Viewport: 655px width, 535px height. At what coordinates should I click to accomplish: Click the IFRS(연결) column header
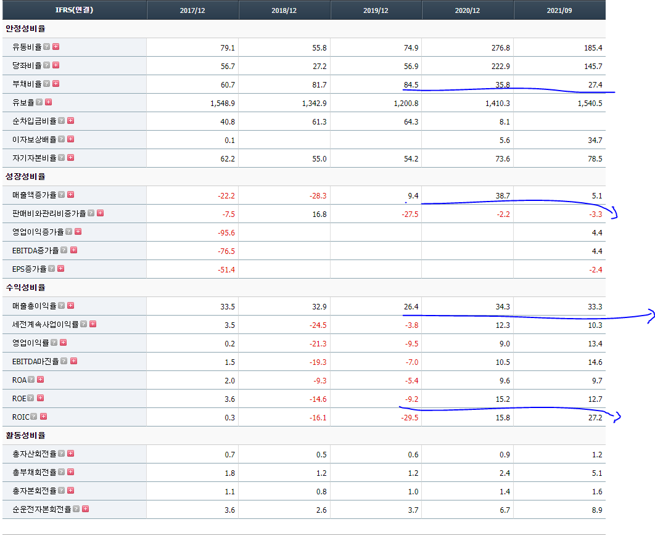pyautogui.click(x=75, y=10)
